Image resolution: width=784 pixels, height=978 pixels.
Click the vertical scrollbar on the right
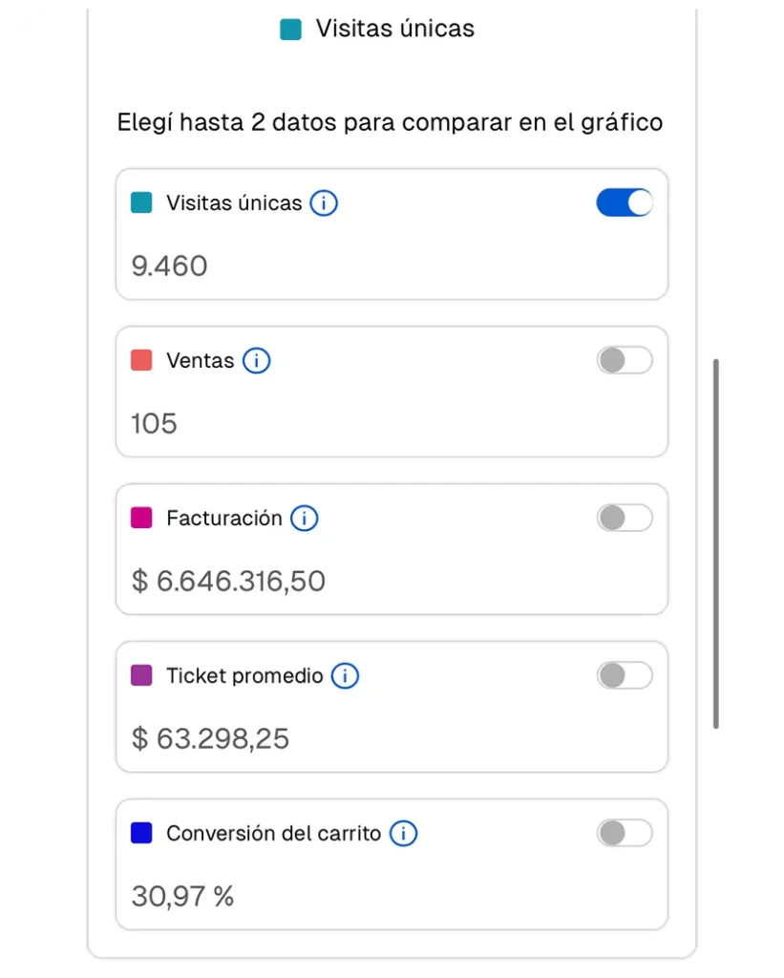click(716, 544)
